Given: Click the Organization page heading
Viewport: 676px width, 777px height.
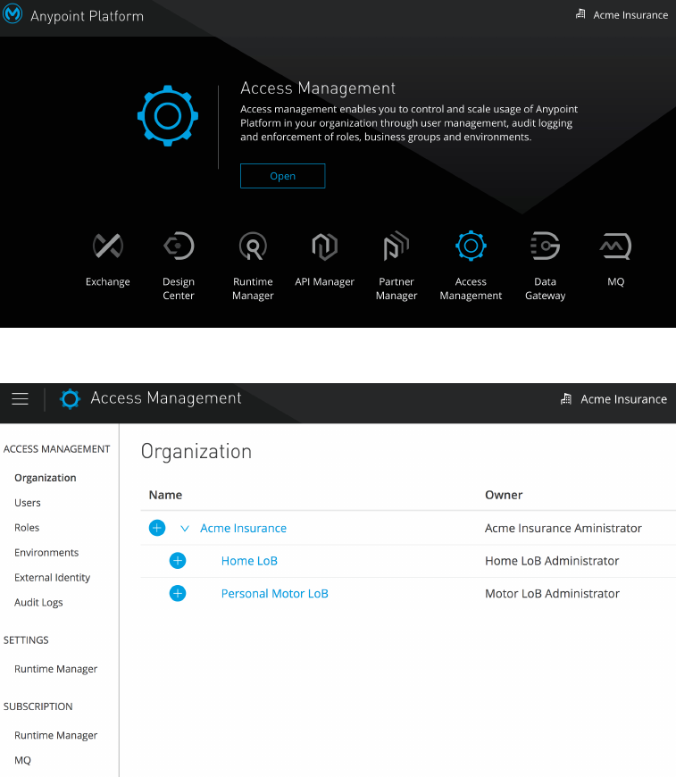Looking at the screenshot, I should coord(196,452).
